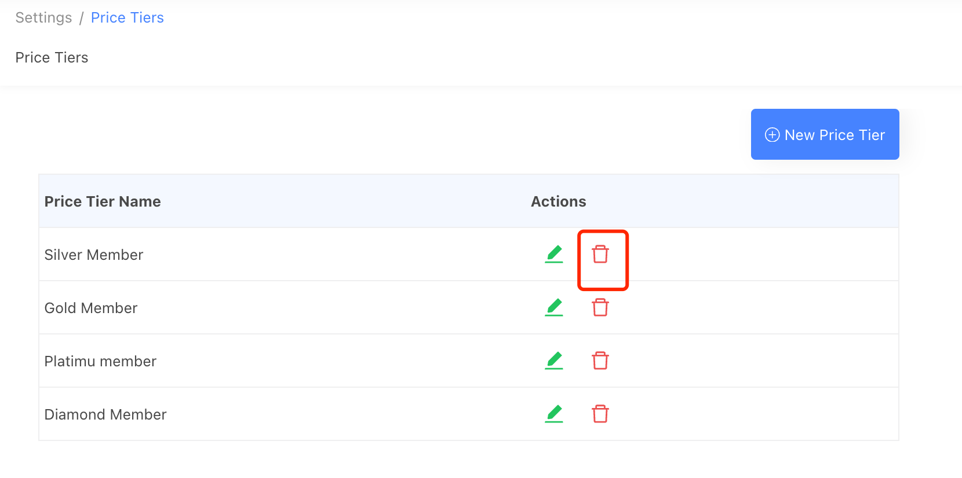Open the edit icon for Platimu member
Image resolution: width=962 pixels, height=478 pixels.
click(554, 361)
